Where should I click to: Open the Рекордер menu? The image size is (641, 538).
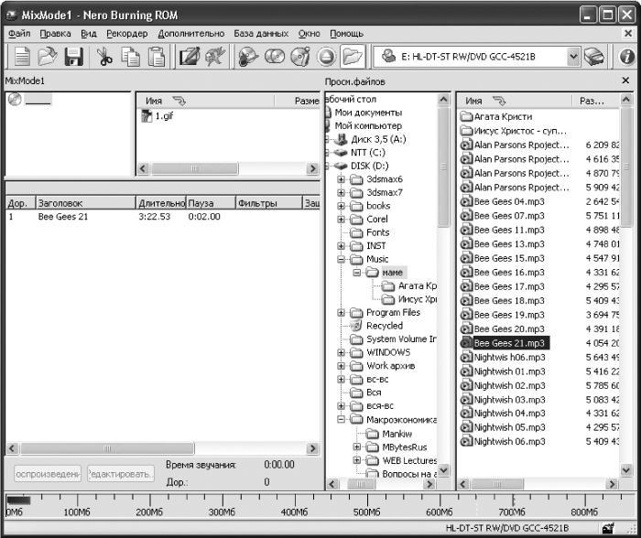[x=126, y=34]
